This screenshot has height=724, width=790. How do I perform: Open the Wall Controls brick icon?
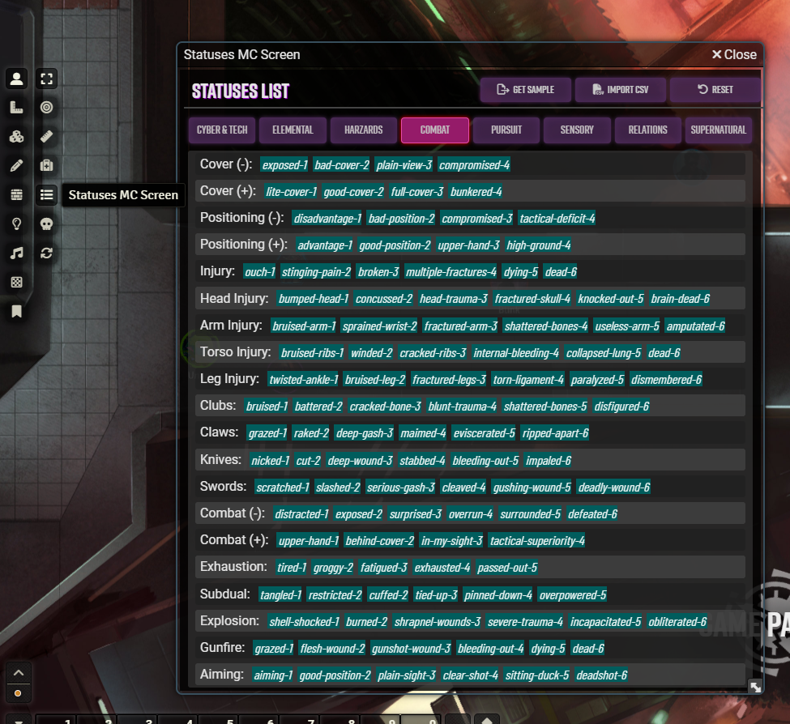16,195
